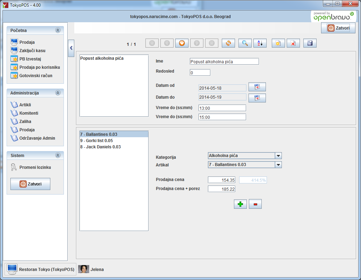Collapse the left sidebar with arrow
The height and width of the screenshot is (280, 361).
[71, 48]
